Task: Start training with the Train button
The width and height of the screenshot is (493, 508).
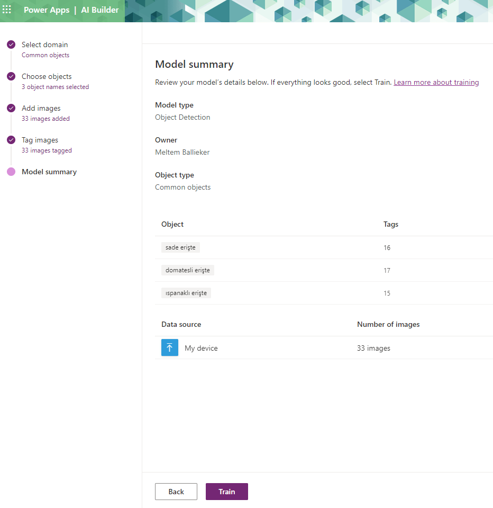Action: 226,492
